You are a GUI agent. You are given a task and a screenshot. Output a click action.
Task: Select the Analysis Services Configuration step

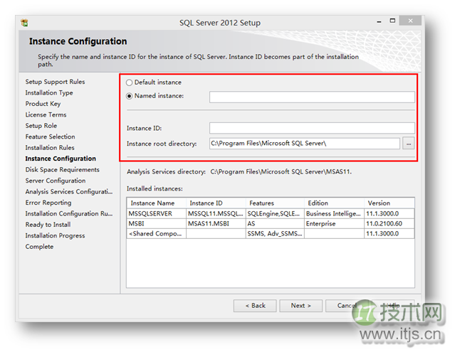69,192
